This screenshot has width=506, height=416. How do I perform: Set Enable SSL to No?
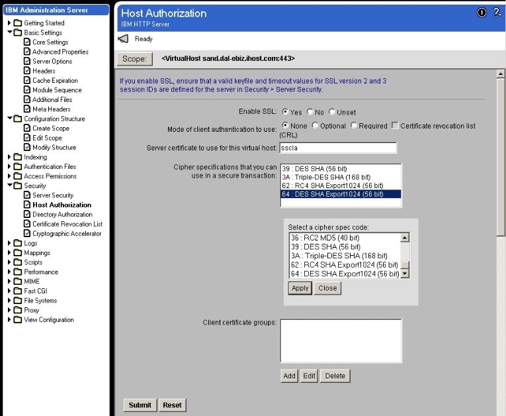click(310, 111)
